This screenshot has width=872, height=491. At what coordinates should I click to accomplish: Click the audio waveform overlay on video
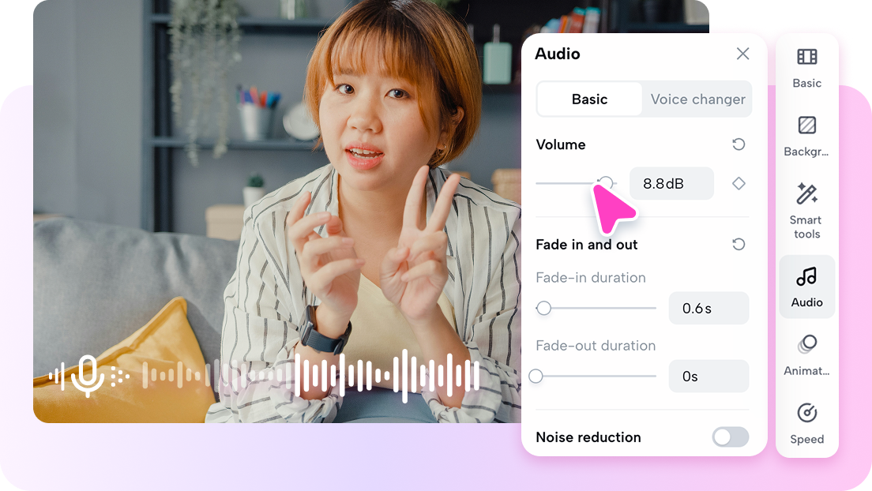coord(310,376)
